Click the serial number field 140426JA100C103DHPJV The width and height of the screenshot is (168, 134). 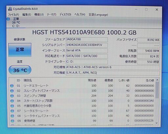[87, 45]
